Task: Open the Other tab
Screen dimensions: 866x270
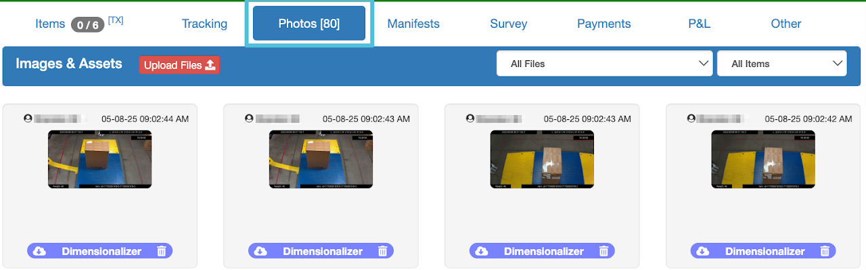Action: (786, 24)
